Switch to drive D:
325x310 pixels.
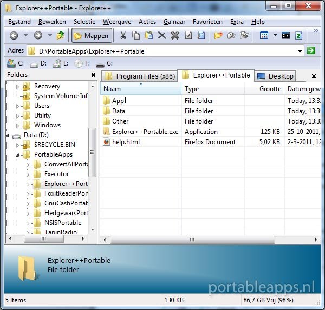pyautogui.click(x=38, y=63)
